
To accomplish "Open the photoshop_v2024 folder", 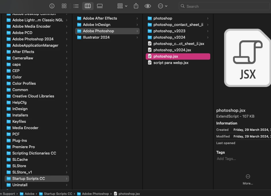I will tap(178, 37).
